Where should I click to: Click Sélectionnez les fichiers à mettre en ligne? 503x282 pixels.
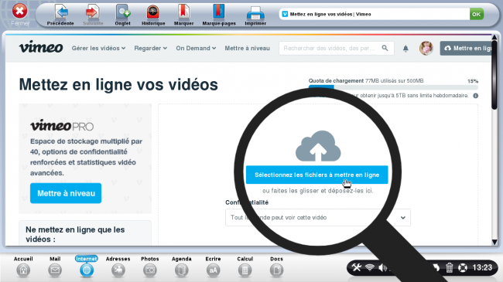pyautogui.click(x=317, y=175)
